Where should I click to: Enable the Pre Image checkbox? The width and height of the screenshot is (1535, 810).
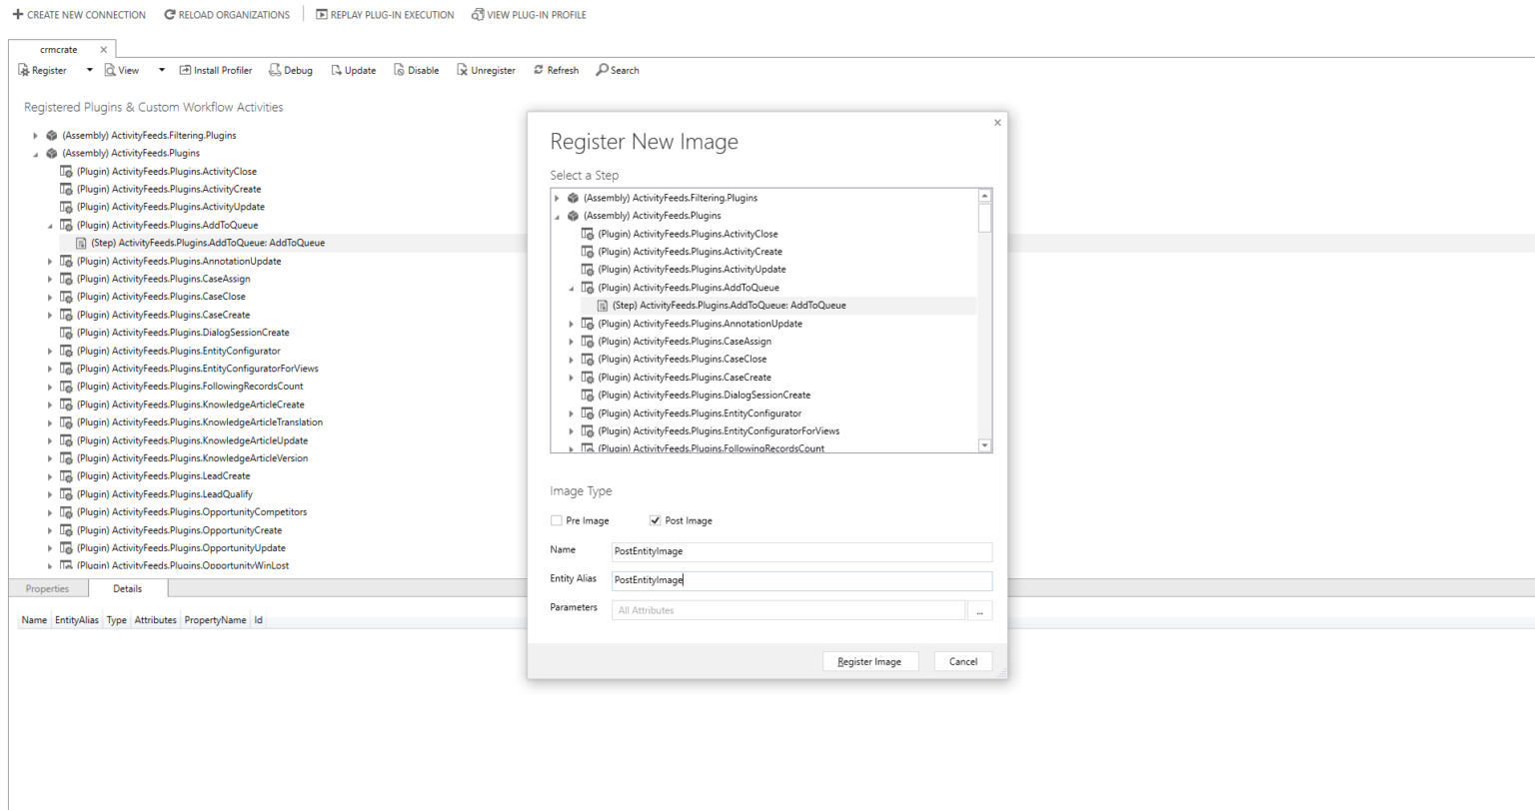pyautogui.click(x=557, y=519)
